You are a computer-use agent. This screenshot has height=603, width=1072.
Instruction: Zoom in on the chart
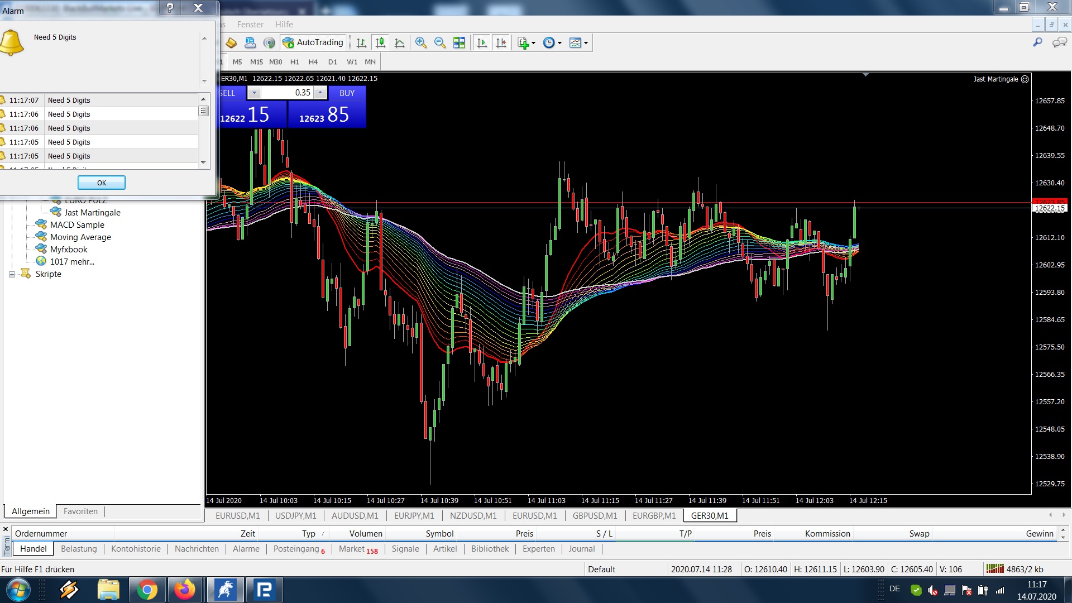click(421, 42)
